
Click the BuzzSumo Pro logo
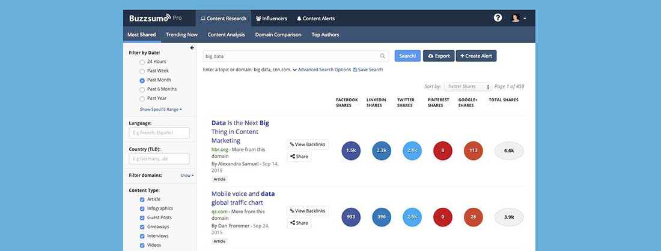[x=156, y=18]
